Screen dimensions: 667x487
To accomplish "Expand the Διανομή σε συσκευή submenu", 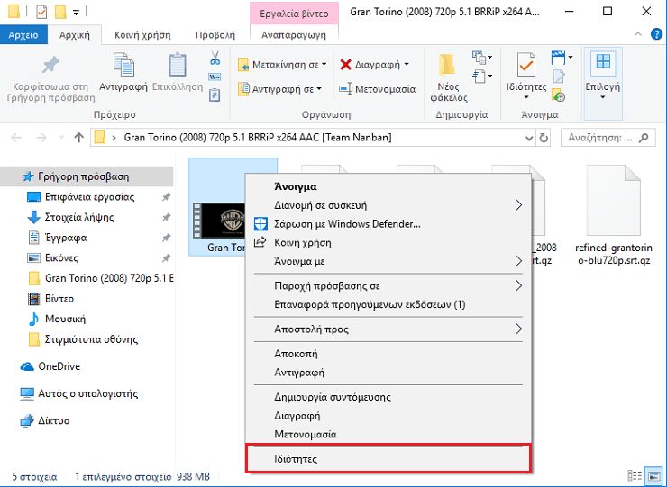I will [518, 205].
